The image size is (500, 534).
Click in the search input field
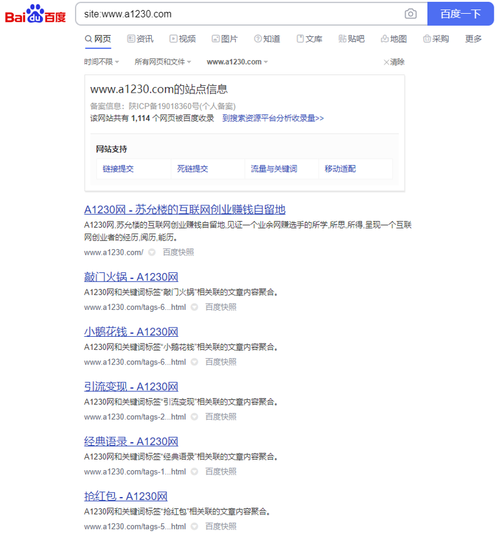(237, 14)
